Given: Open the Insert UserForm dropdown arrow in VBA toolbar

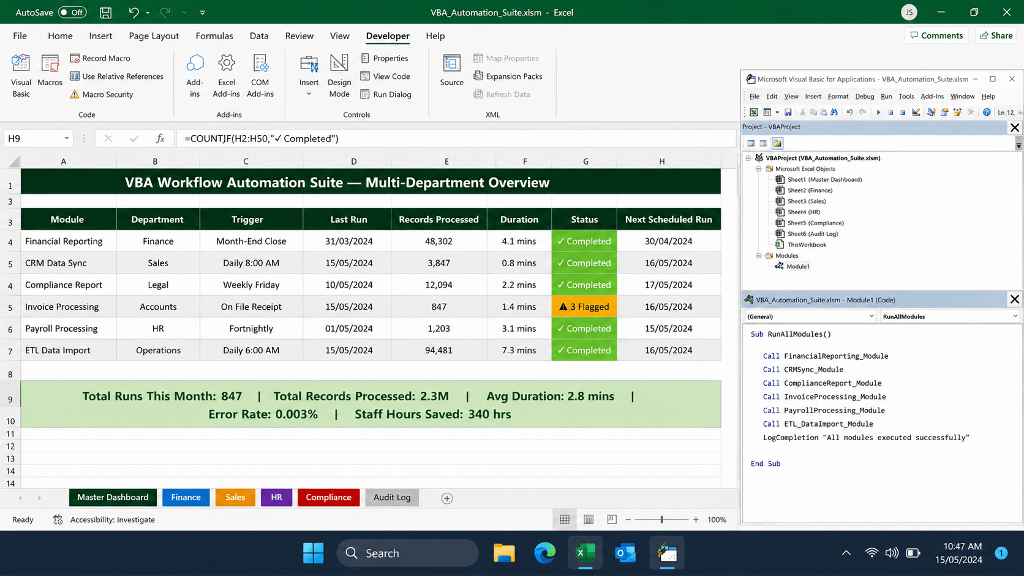Looking at the screenshot, I should click(x=777, y=112).
